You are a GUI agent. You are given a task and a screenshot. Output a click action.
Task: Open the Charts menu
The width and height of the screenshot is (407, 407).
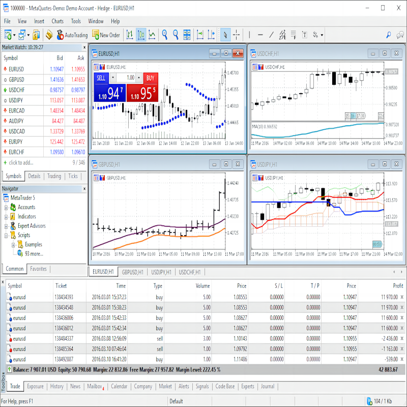click(57, 21)
